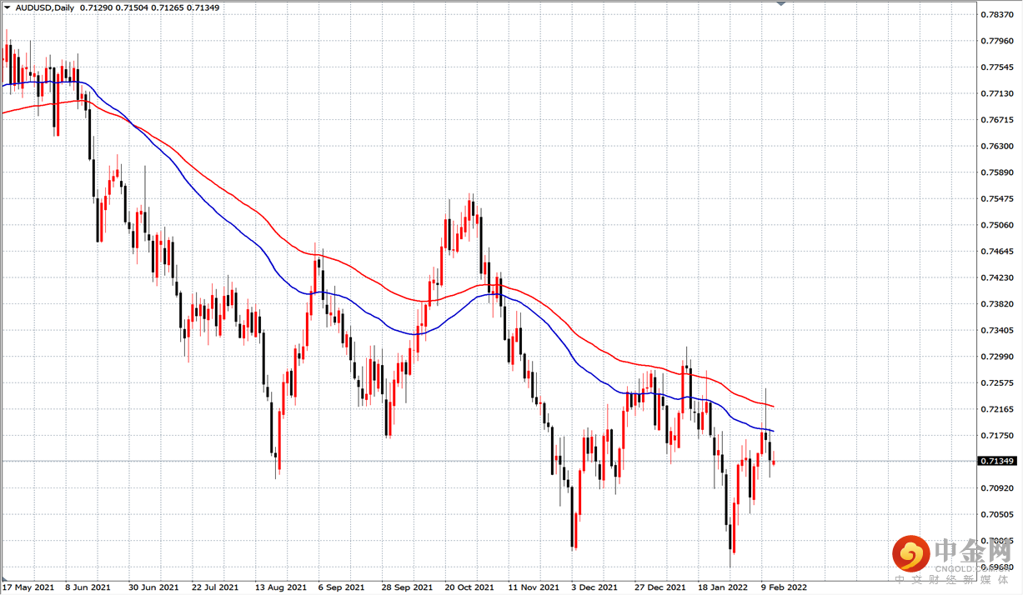Click date label 3 Dec 2021
Screen dimensions: 1023x595
tap(594, 587)
